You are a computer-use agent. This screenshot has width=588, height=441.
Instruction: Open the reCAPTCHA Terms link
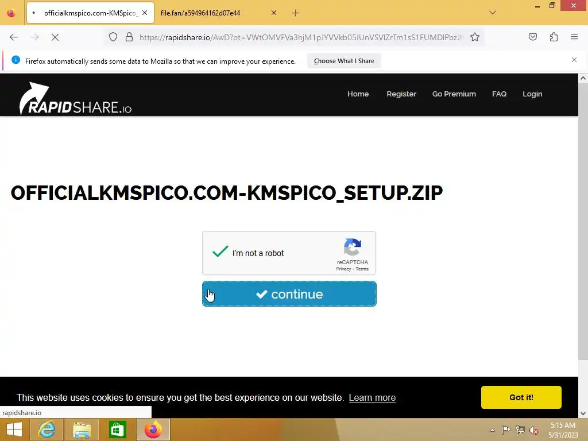click(x=362, y=269)
